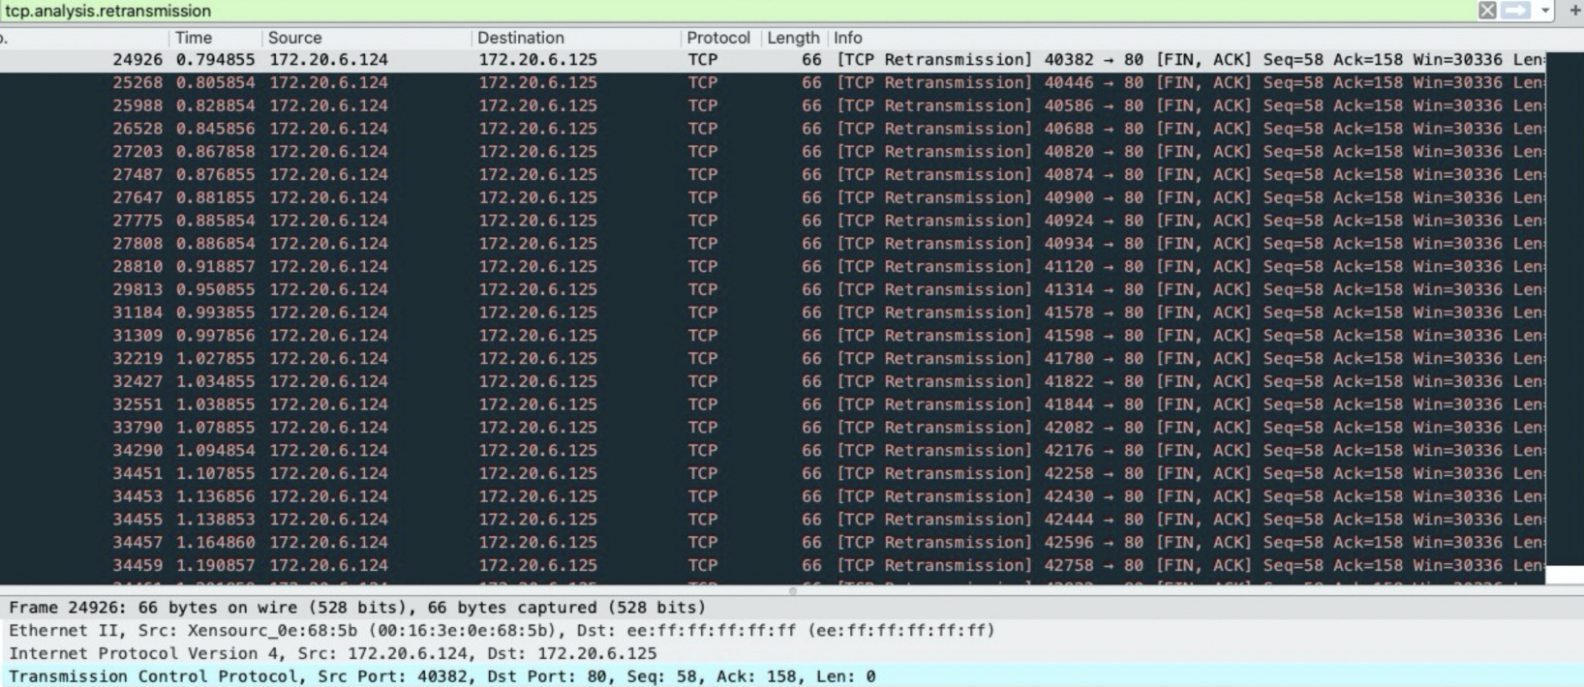
Task: Sort packets by the Info column header
Action: pos(847,38)
